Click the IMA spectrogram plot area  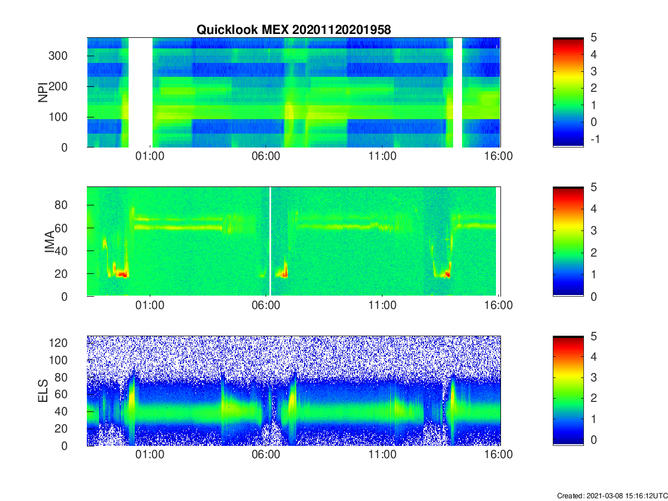[x=293, y=242]
